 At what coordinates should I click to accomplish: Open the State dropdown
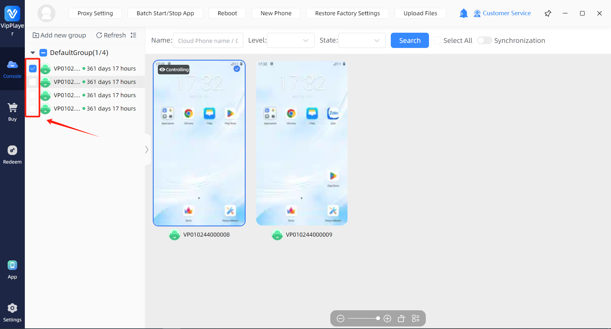click(362, 41)
